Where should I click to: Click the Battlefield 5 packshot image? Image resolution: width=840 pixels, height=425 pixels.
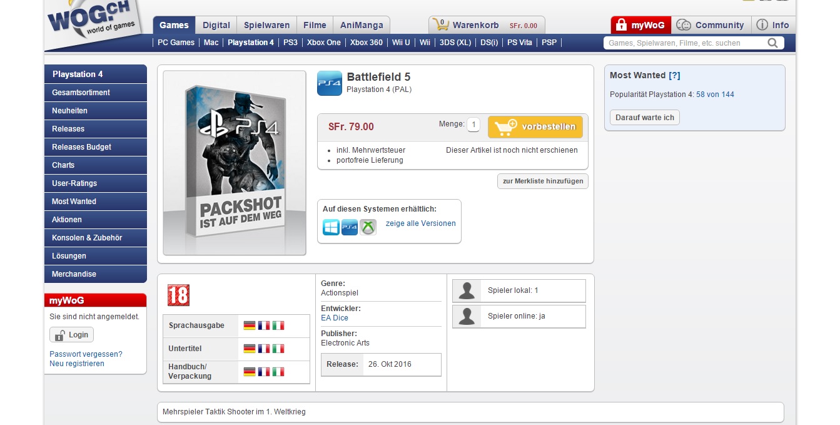(x=235, y=163)
